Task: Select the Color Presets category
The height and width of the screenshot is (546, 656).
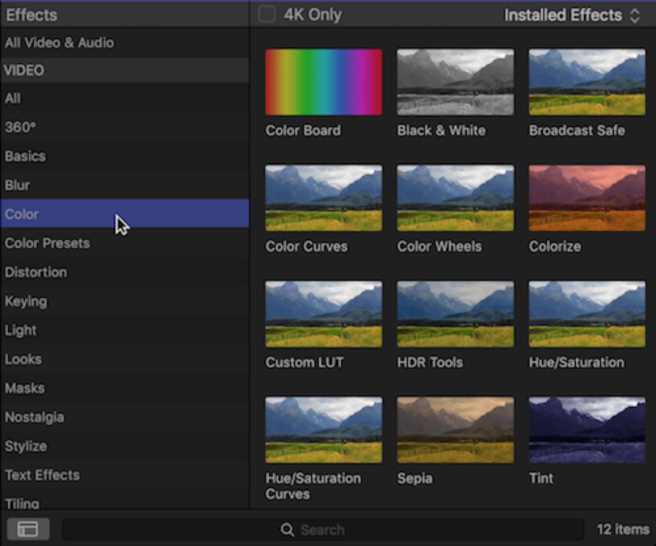Action: point(47,243)
